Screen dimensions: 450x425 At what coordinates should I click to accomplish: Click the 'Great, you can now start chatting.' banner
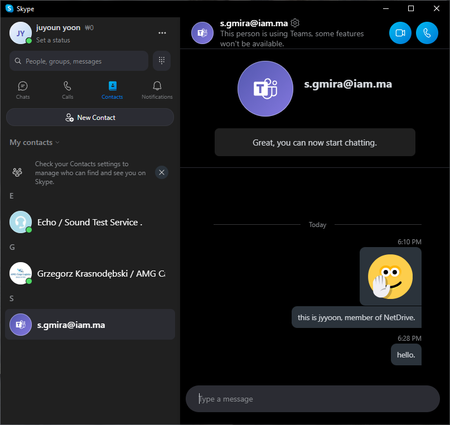[x=315, y=142]
